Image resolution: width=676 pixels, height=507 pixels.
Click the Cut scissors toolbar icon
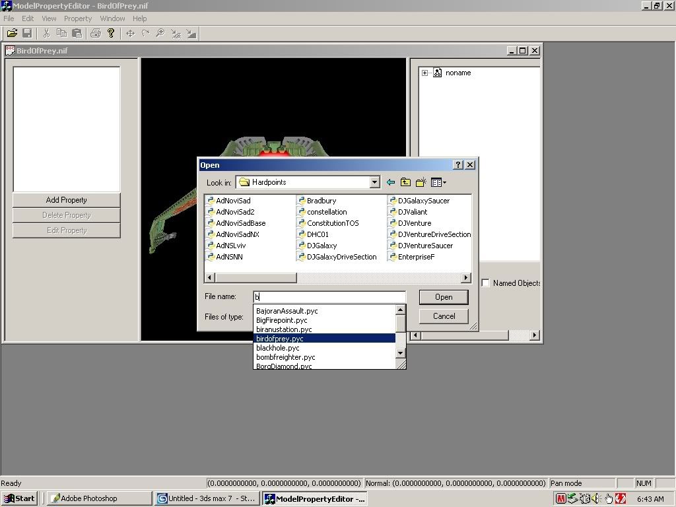point(47,33)
